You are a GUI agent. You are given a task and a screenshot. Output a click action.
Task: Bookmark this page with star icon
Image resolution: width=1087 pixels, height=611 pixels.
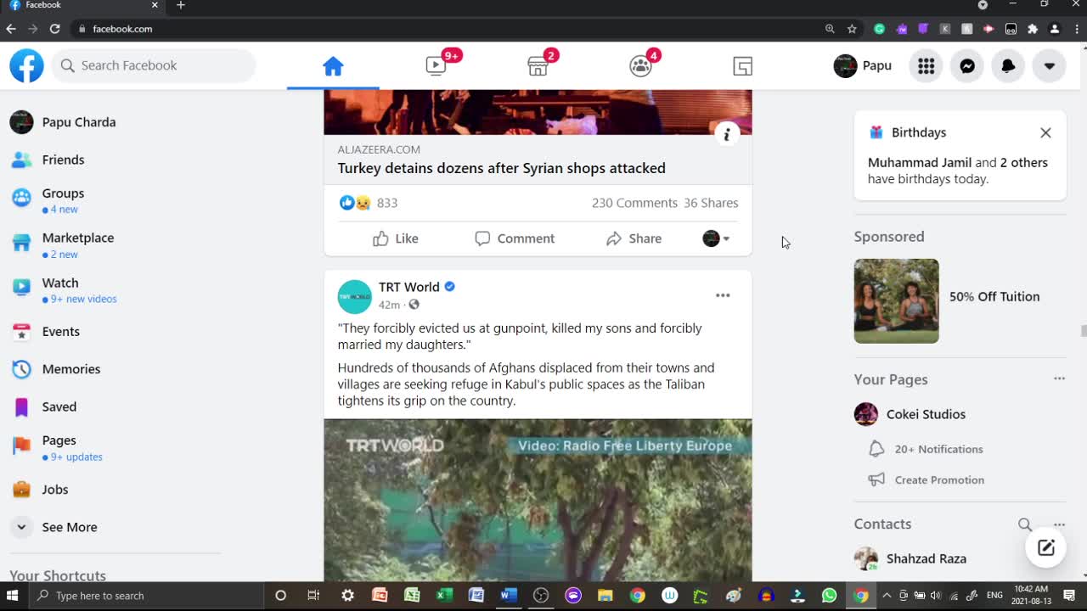852,29
